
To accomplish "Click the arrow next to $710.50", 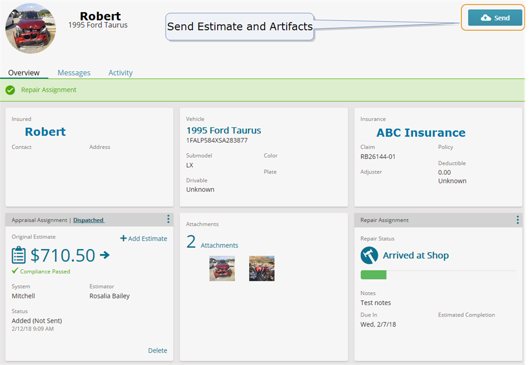I will (105, 255).
